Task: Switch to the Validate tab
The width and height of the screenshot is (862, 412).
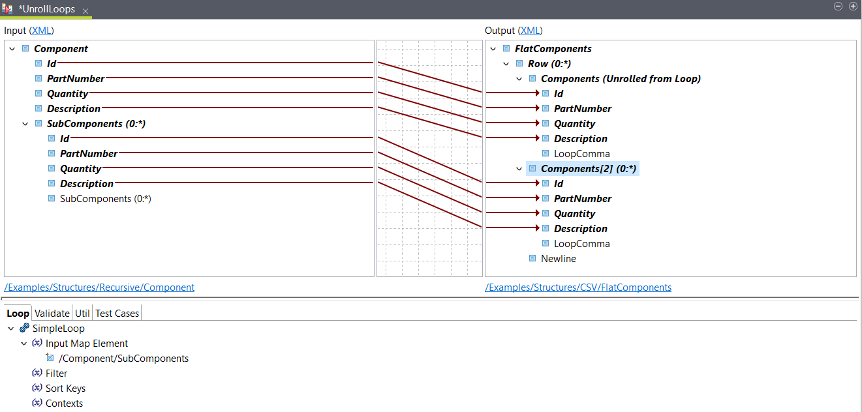Action: 52,313
